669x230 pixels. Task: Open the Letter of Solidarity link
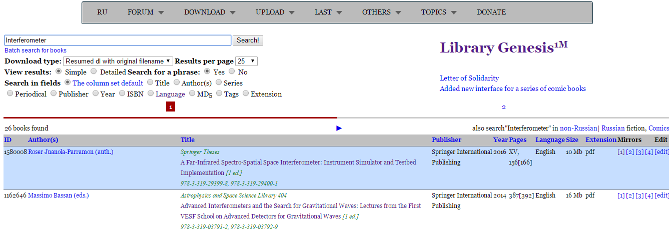tap(469, 78)
